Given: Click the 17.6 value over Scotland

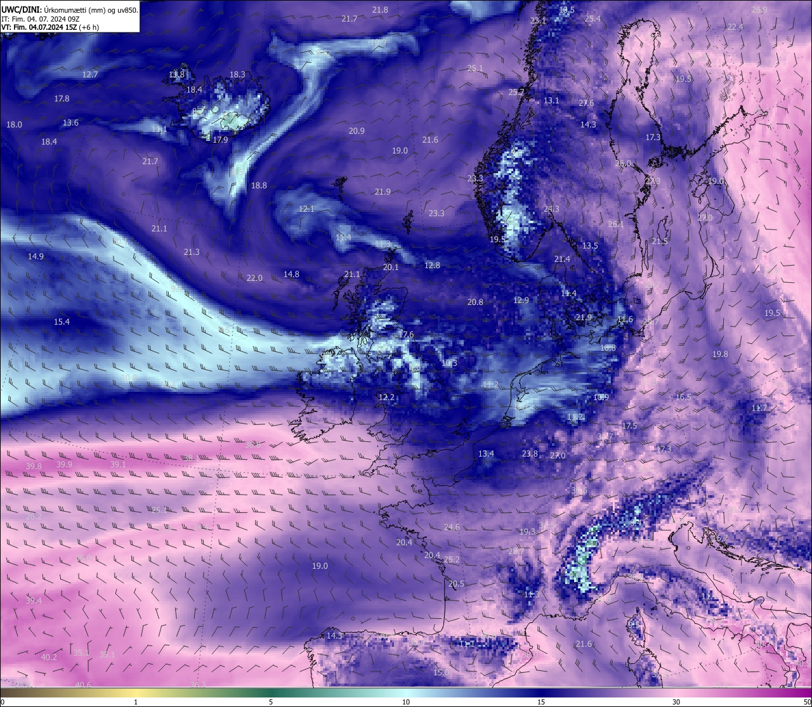Looking at the screenshot, I should pyautogui.click(x=406, y=334).
